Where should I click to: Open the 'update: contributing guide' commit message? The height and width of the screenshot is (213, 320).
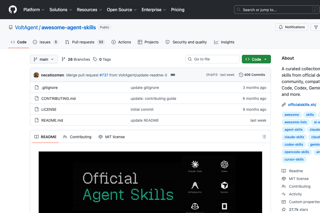point(153,99)
